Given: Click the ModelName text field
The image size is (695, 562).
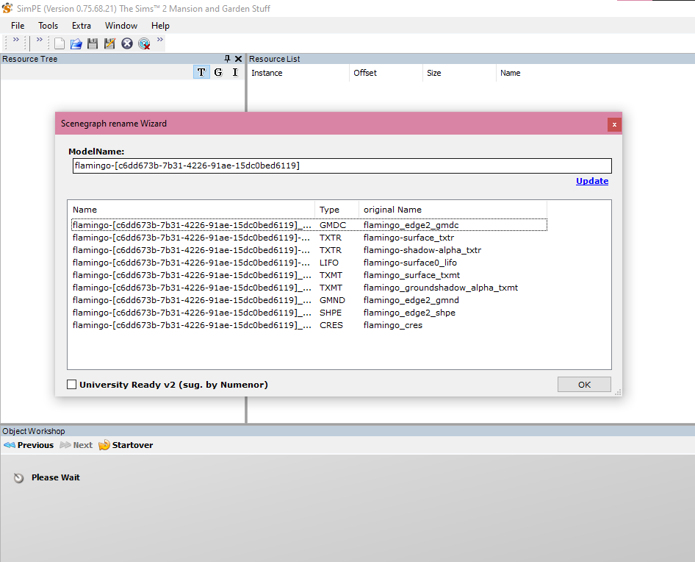Looking at the screenshot, I should tap(342, 166).
